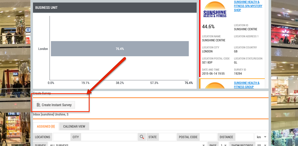This screenshot has height=146, width=298.
Task: Click the Distance input field
Action: click(x=244, y=137)
